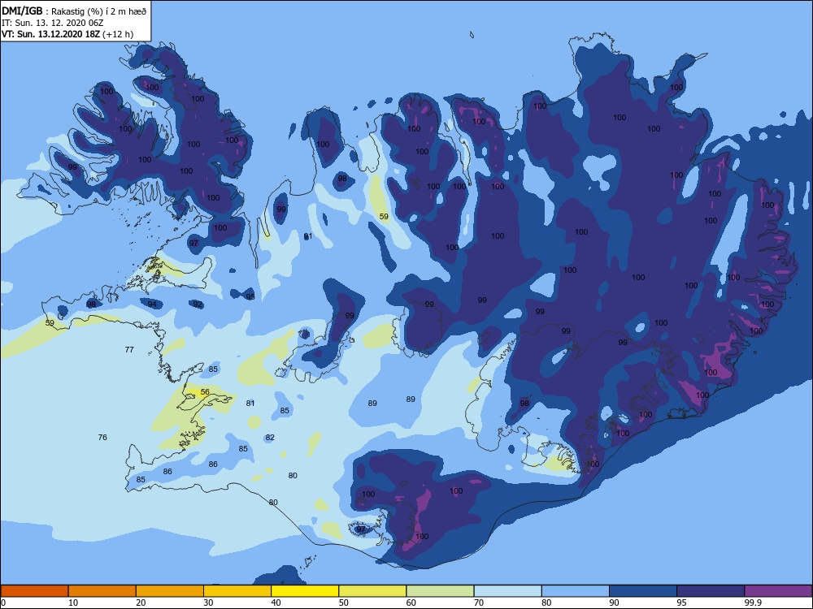Select the 'IT: Sun. 13. 12. 2020 06Z' line

(x=52, y=23)
